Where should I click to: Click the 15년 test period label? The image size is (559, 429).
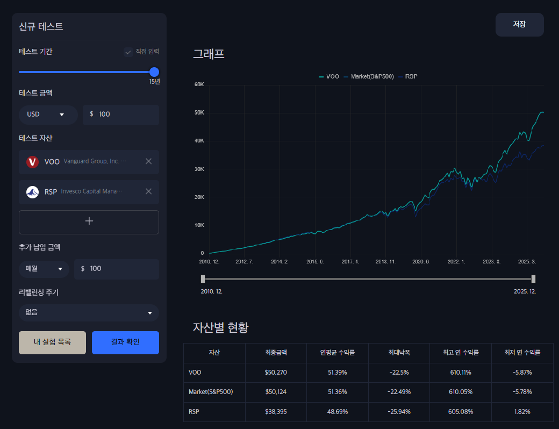point(154,82)
